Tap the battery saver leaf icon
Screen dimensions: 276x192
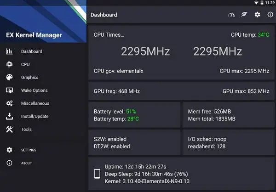pyautogui.click(x=244, y=15)
